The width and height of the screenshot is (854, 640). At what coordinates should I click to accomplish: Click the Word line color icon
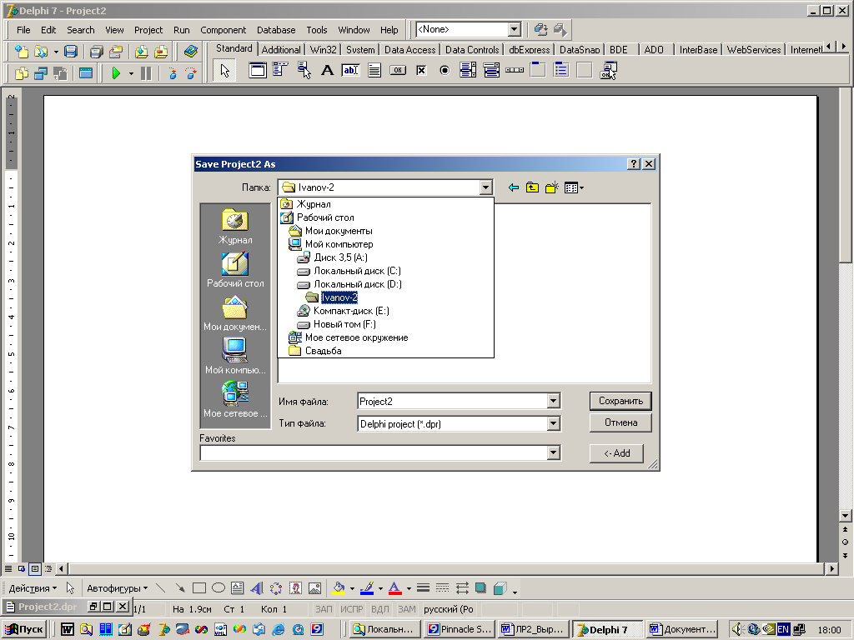[x=367, y=588]
